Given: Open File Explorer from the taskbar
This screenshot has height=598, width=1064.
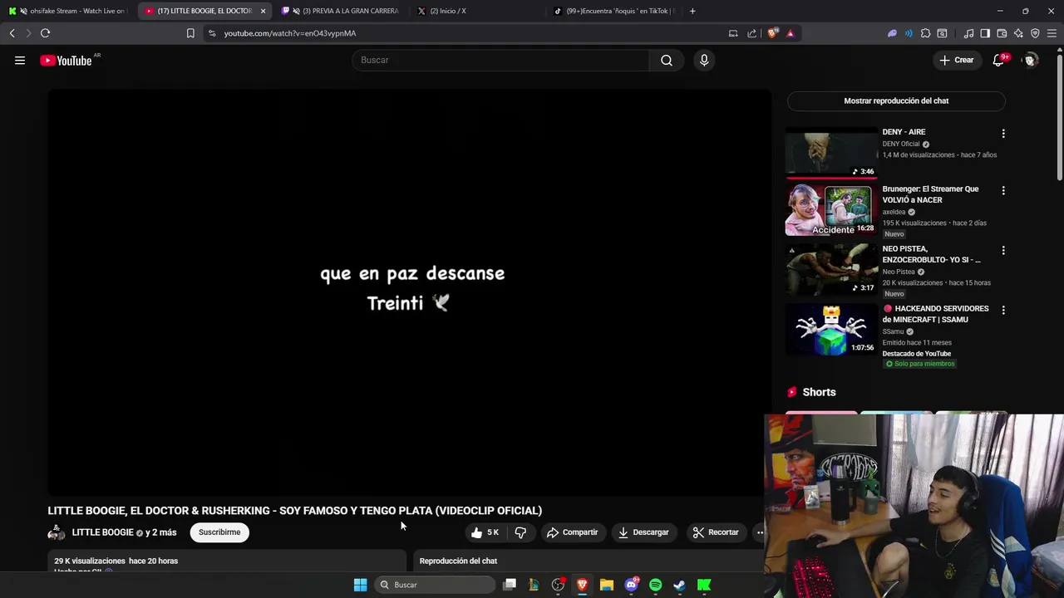Looking at the screenshot, I should coord(607,585).
